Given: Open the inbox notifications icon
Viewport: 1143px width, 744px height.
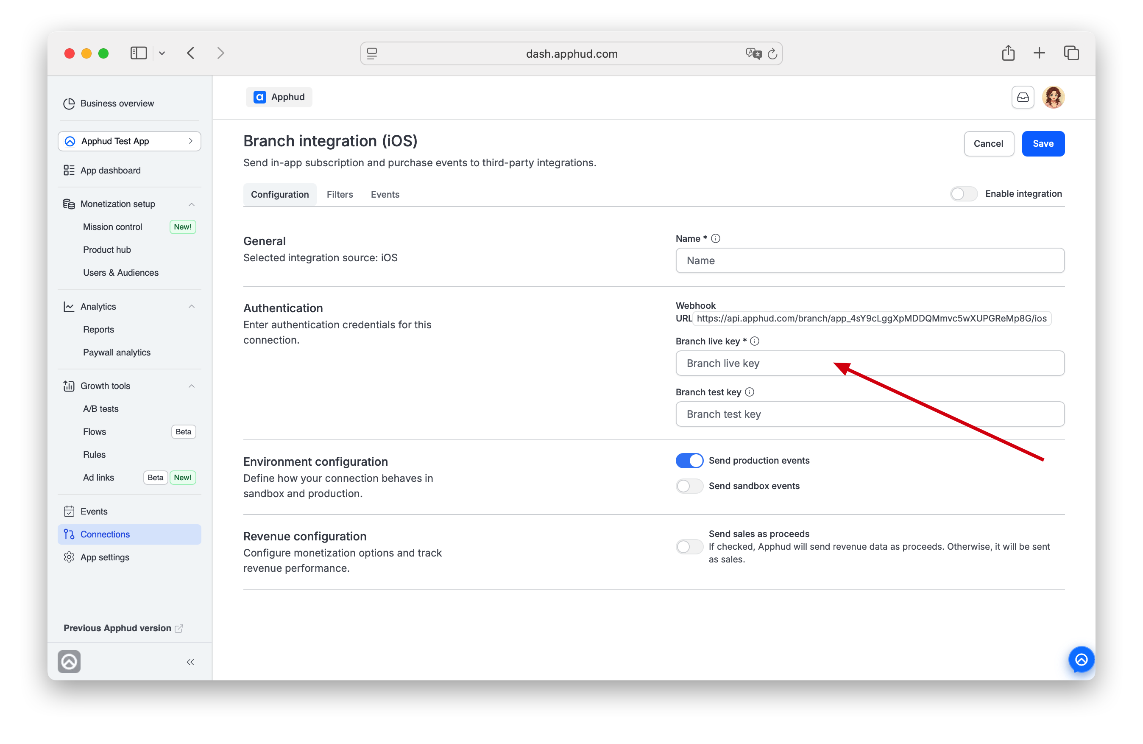Looking at the screenshot, I should [x=1023, y=97].
